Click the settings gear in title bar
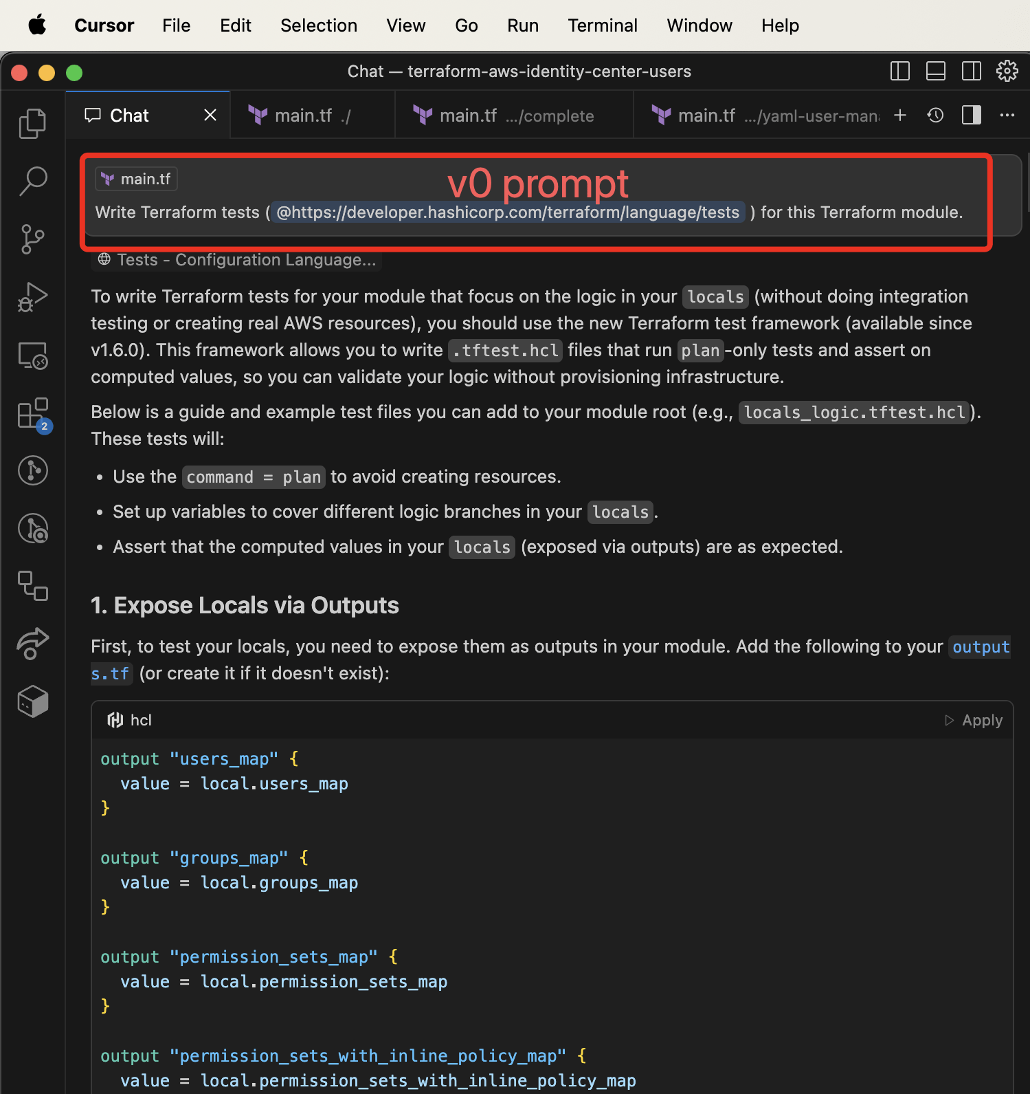 coord(1007,71)
